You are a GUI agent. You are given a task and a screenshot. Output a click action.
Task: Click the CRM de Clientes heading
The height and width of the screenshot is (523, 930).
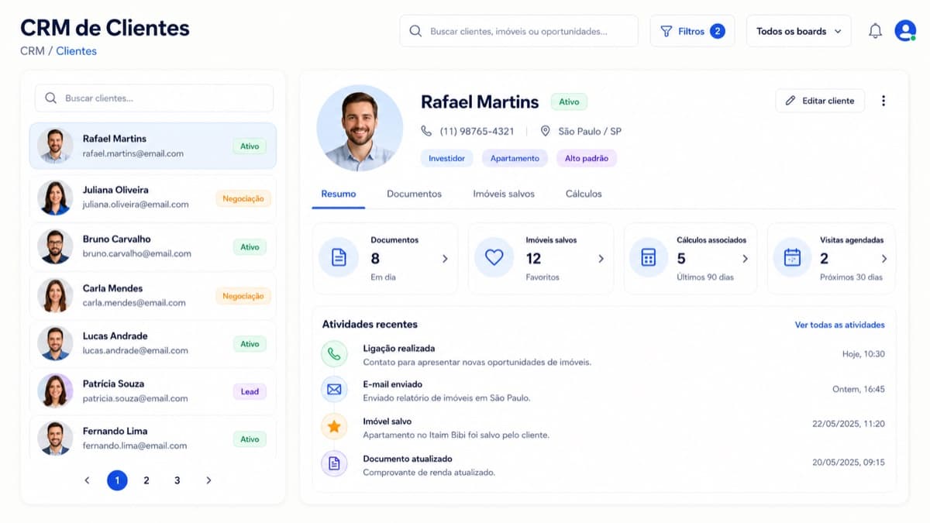tap(105, 28)
